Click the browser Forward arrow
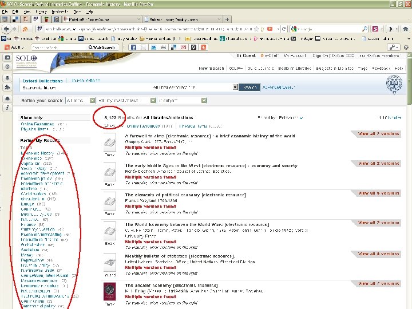 pos(14,29)
